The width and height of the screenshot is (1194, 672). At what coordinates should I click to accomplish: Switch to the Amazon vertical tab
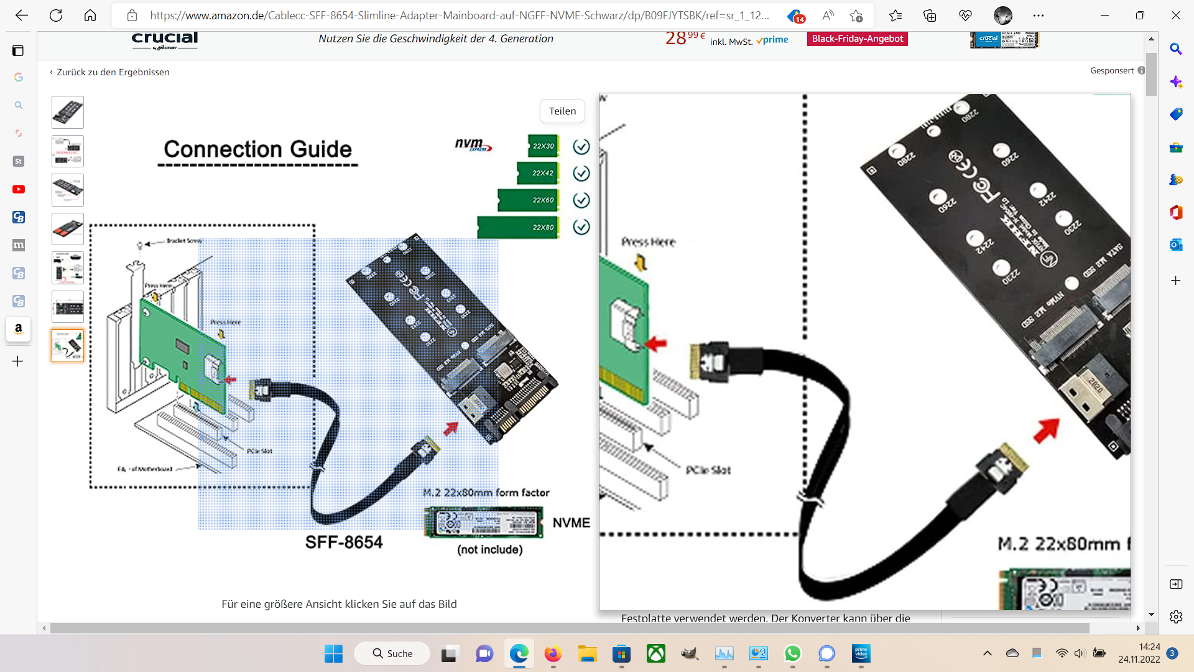[x=19, y=329]
